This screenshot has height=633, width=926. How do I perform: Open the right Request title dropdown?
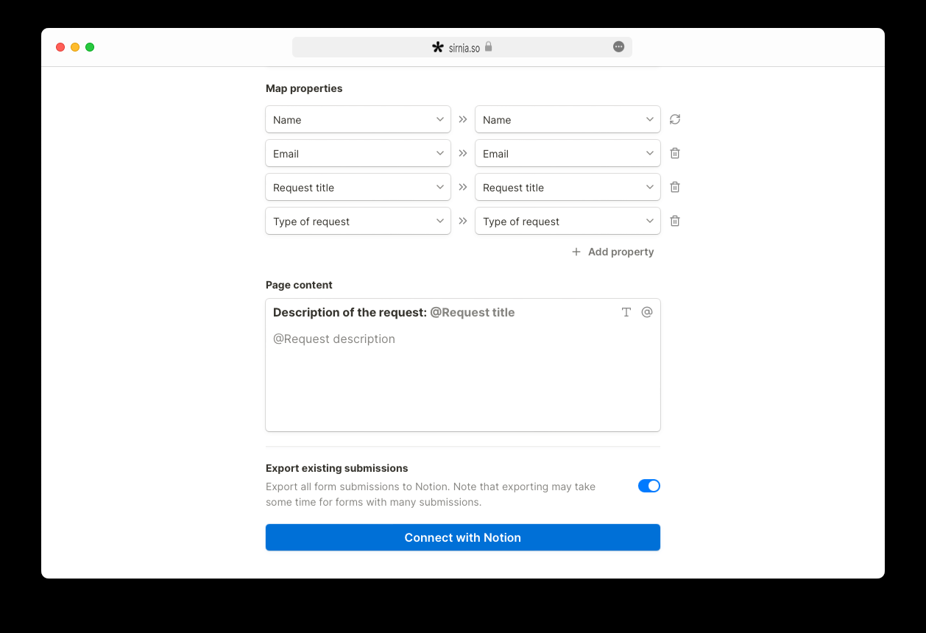(568, 187)
